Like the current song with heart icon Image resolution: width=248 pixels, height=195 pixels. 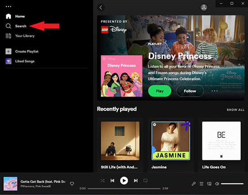[x=72, y=184]
